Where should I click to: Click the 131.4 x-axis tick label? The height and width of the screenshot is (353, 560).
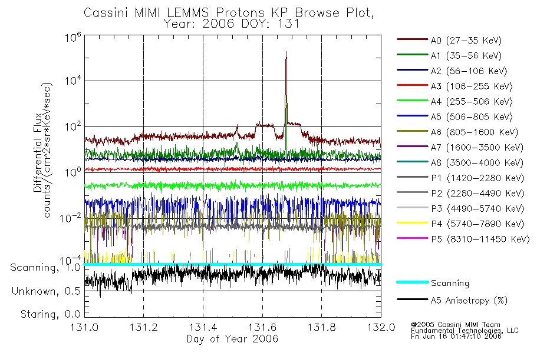click(x=203, y=327)
